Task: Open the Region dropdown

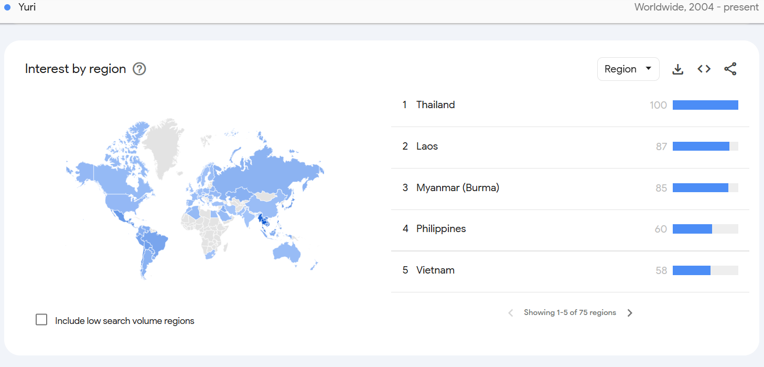Action: (x=628, y=69)
